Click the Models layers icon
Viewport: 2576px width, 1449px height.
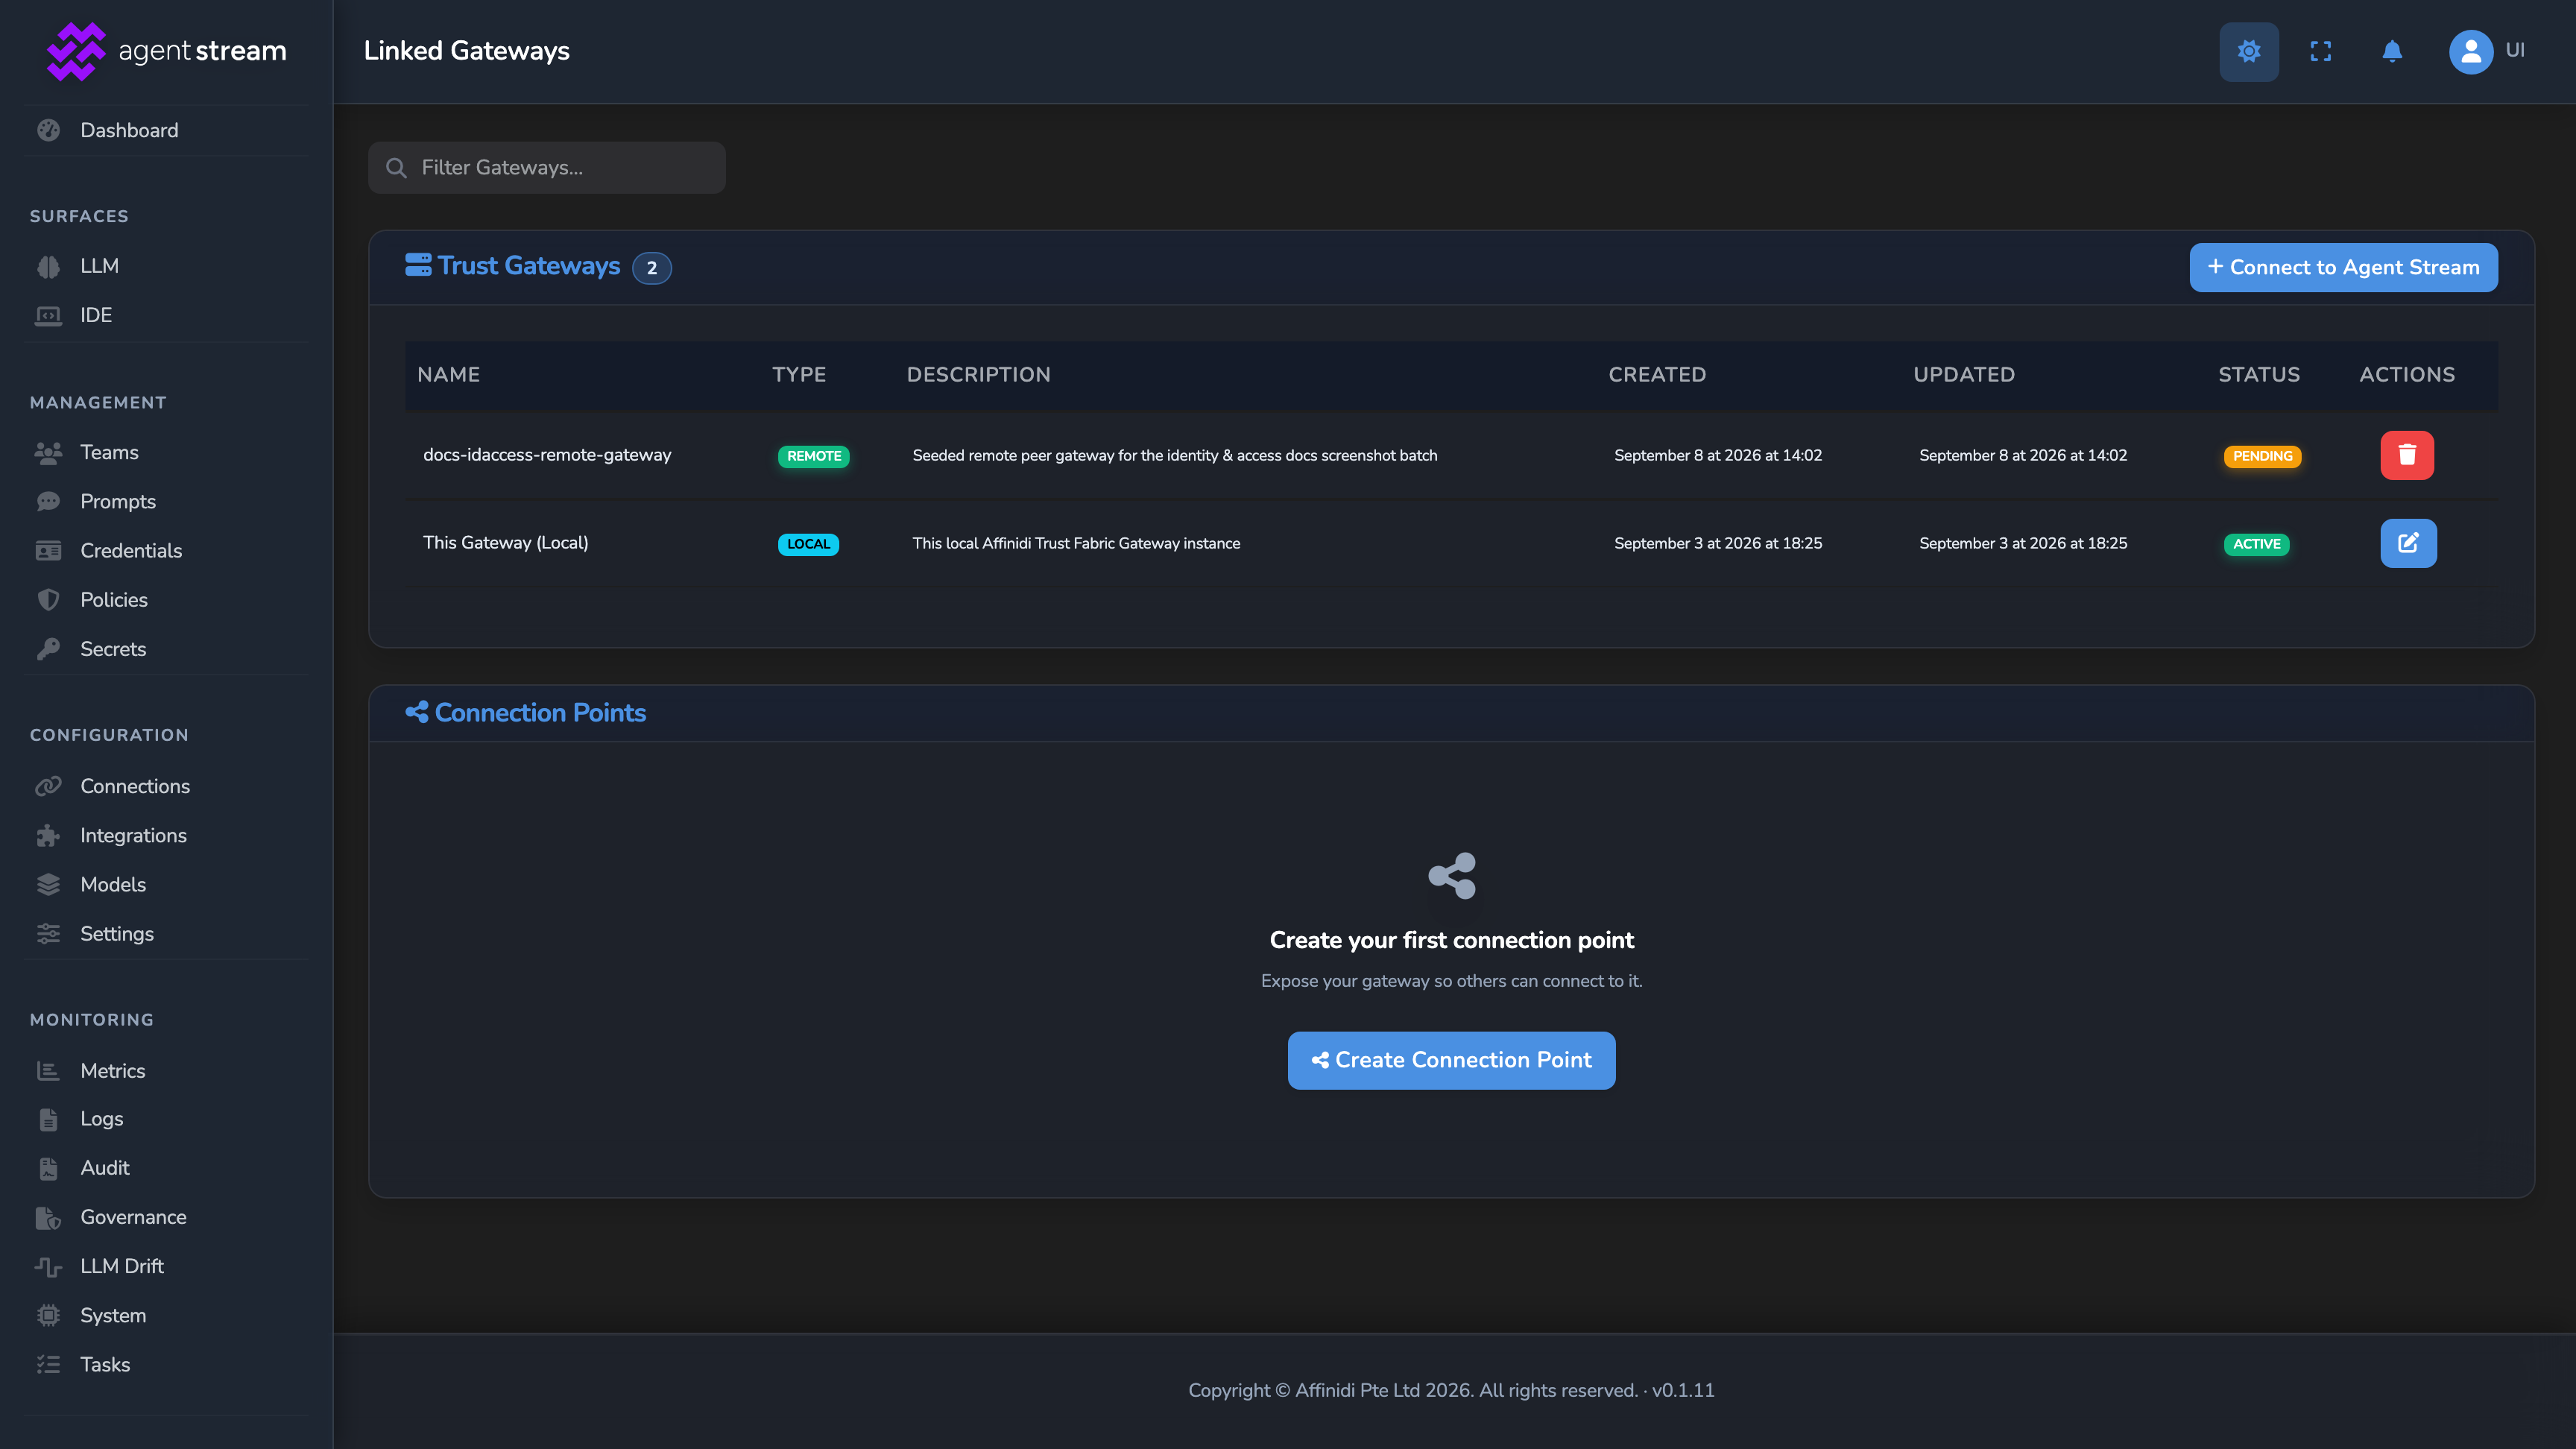click(48, 884)
